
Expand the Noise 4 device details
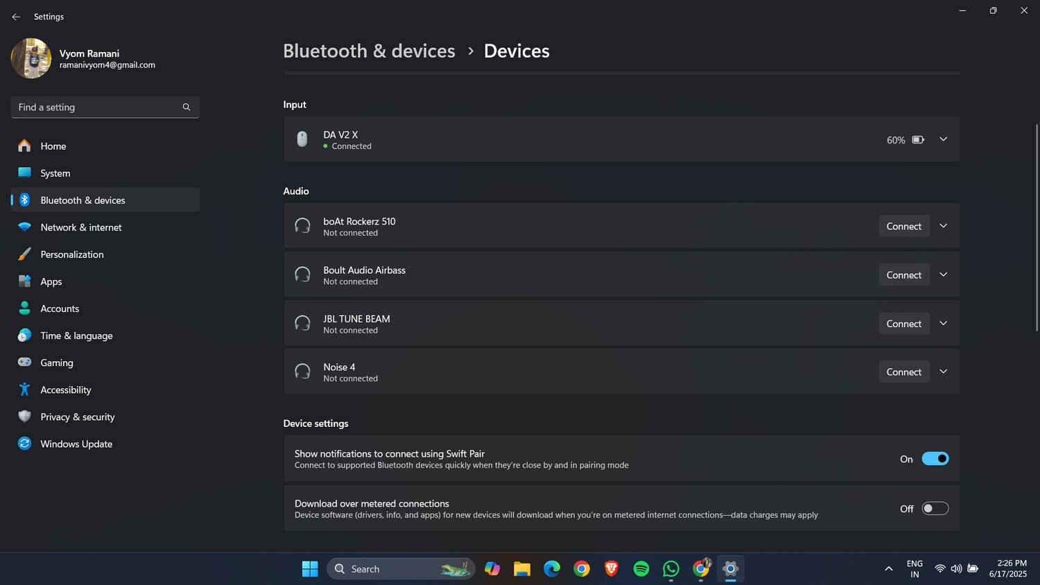(943, 372)
